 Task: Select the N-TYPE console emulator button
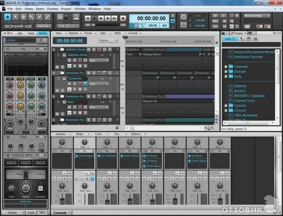[x=26, y=163]
